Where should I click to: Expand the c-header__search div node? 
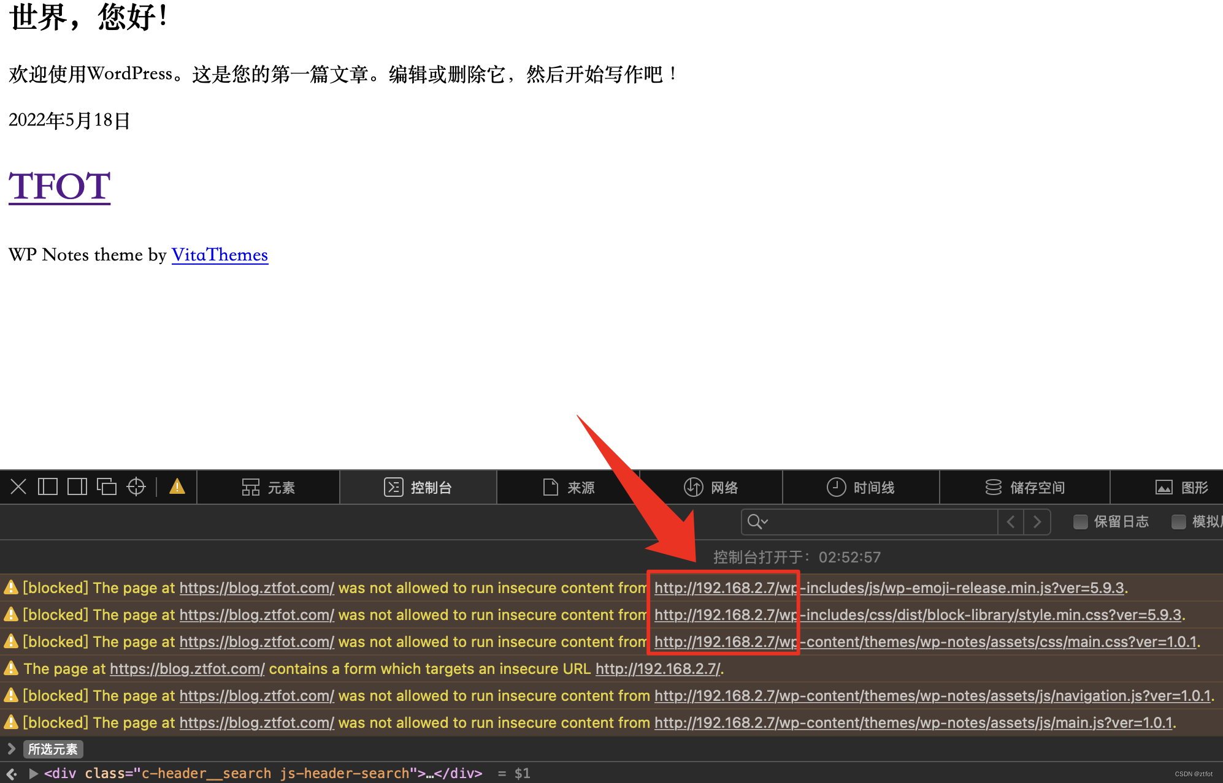(34, 774)
